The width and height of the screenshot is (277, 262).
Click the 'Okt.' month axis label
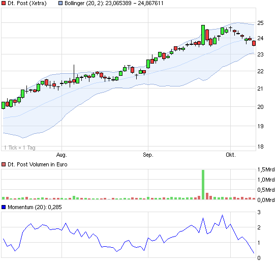pos(231,155)
